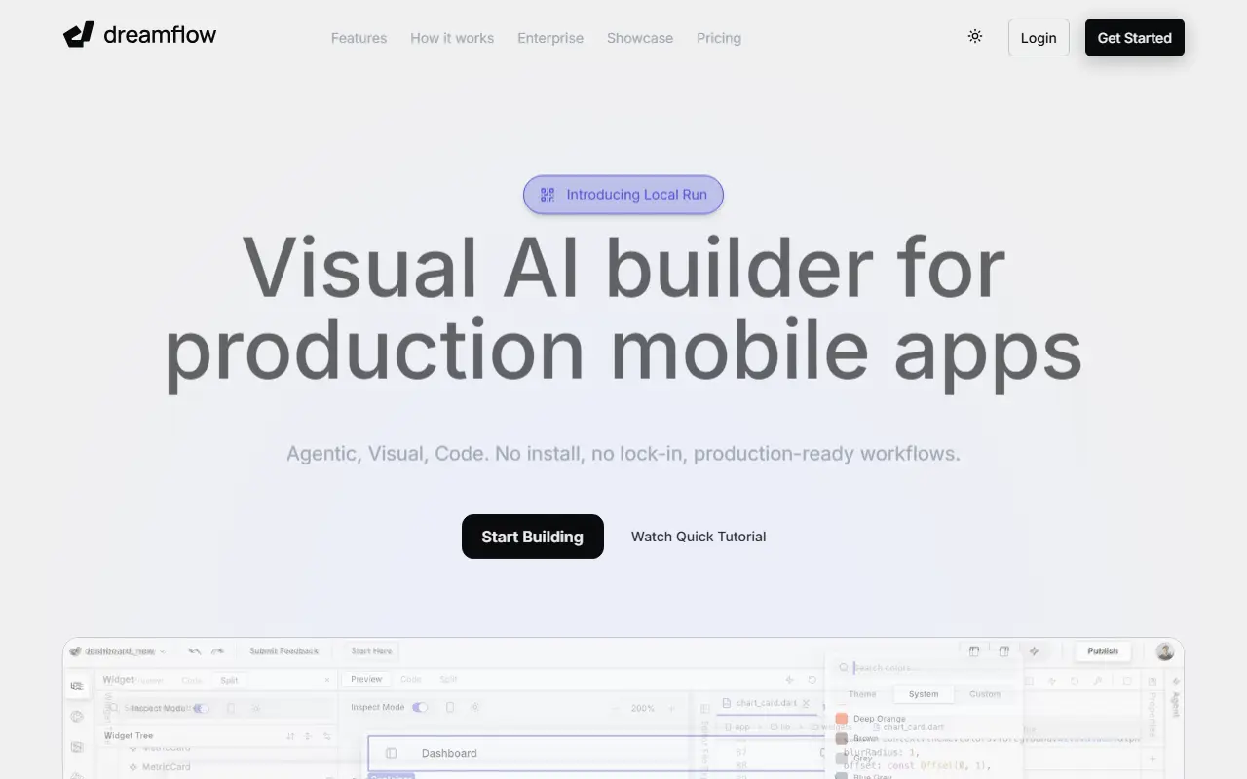Click the AI sparkle icon near Publish
This screenshot has height=779, width=1247.
click(1035, 651)
